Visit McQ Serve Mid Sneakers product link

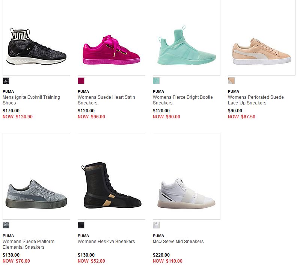178,242
